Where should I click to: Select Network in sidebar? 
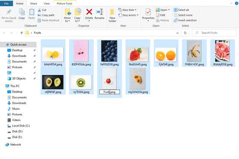point(16,144)
